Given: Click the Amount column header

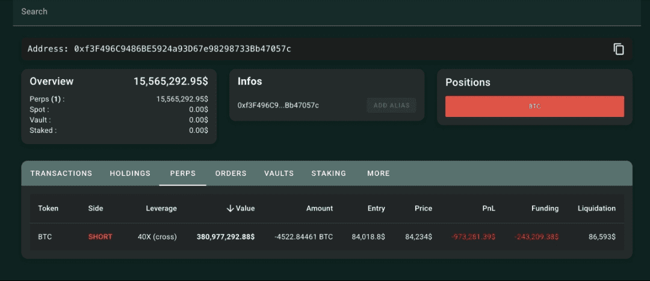Looking at the screenshot, I should coord(320,208).
